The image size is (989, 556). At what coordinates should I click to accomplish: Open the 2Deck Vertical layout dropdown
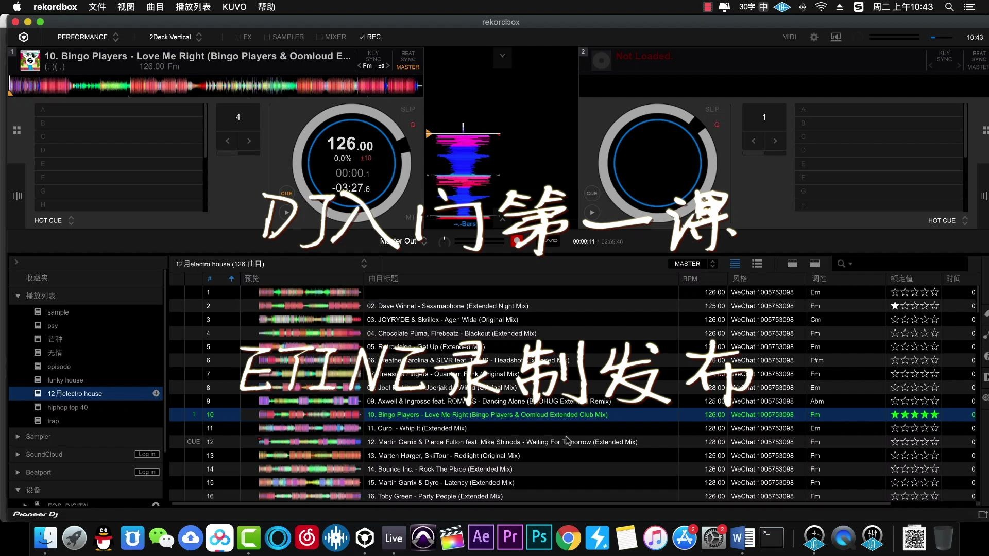pos(175,37)
